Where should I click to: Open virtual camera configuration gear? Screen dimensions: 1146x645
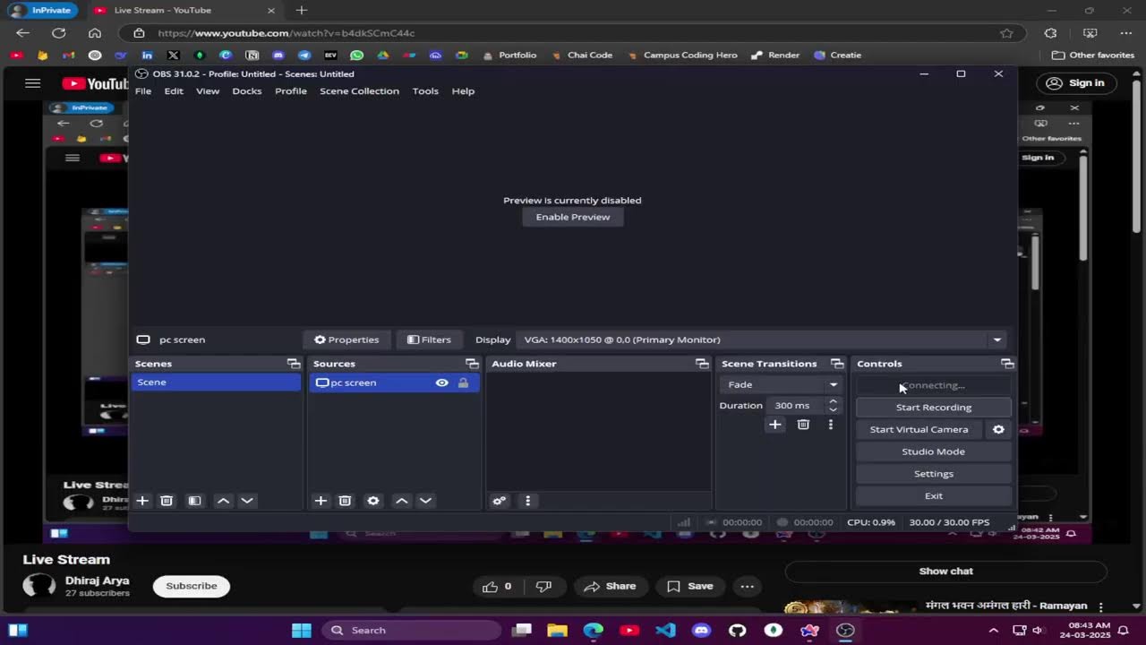point(998,429)
